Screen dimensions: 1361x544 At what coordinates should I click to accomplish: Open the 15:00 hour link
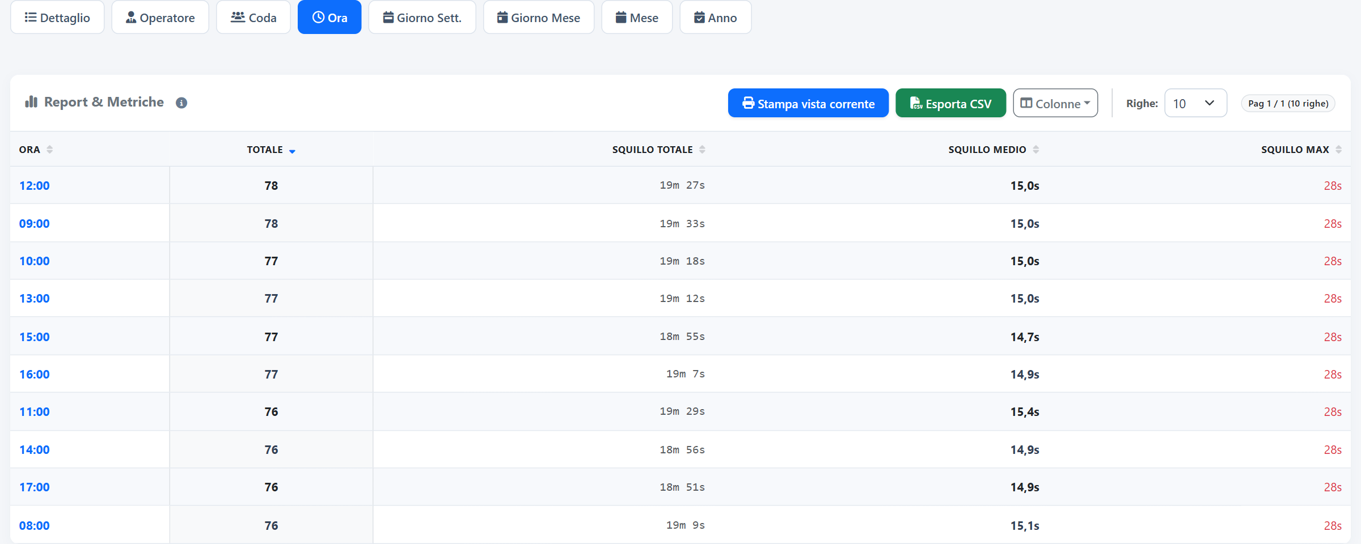click(x=35, y=337)
